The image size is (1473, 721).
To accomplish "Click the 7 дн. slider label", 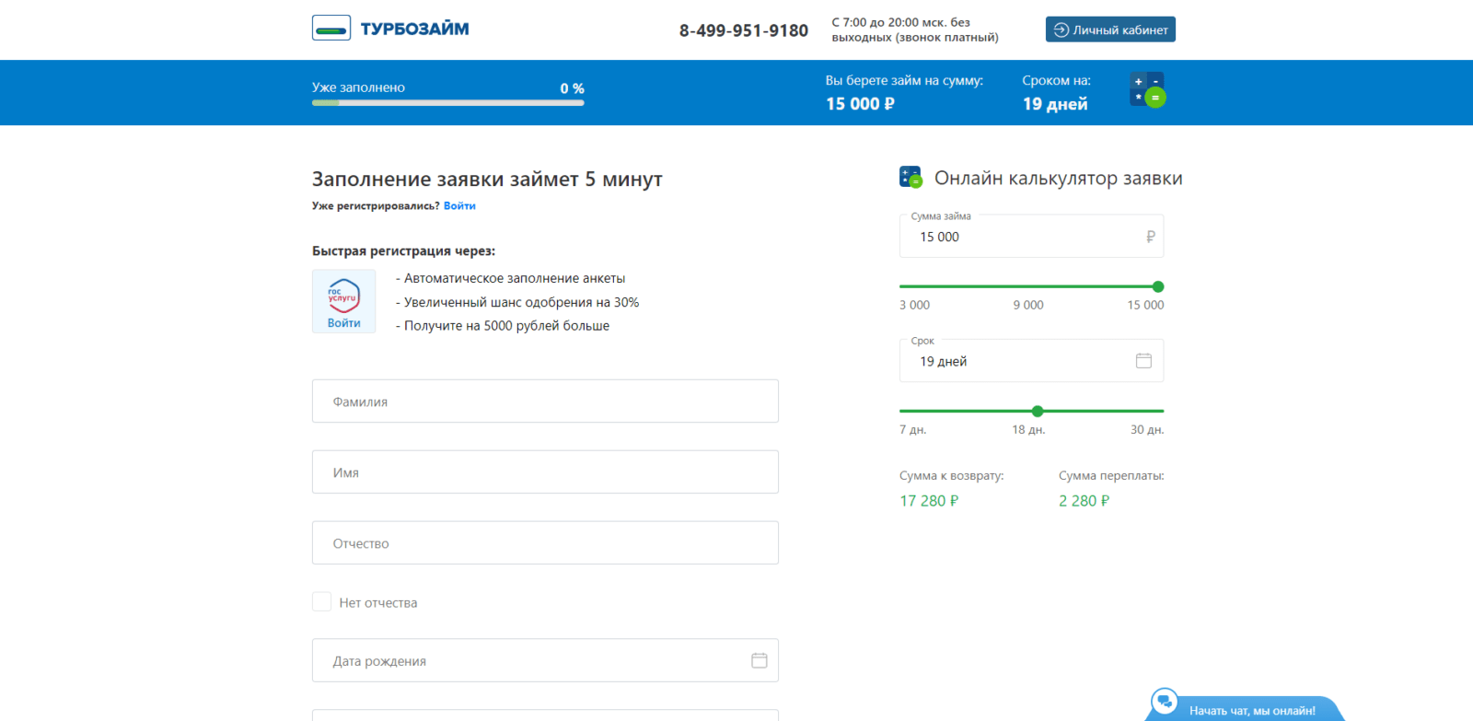I will [x=913, y=430].
